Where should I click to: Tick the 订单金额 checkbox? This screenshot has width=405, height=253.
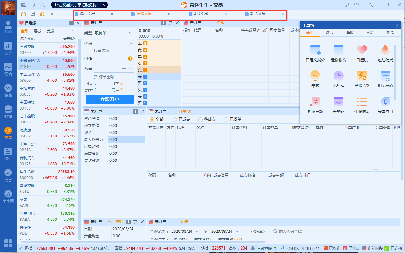131,77
